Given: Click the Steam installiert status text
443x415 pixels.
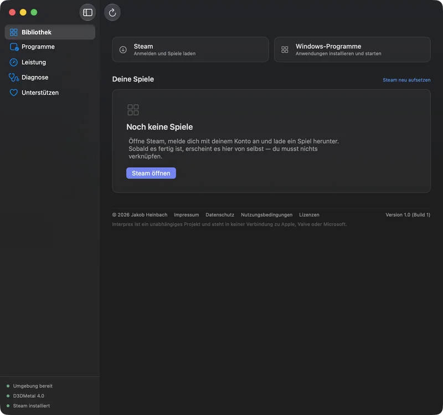Looking at the screenshot, I should coord(32,406).
